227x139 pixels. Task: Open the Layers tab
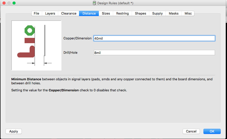[50, 14]
